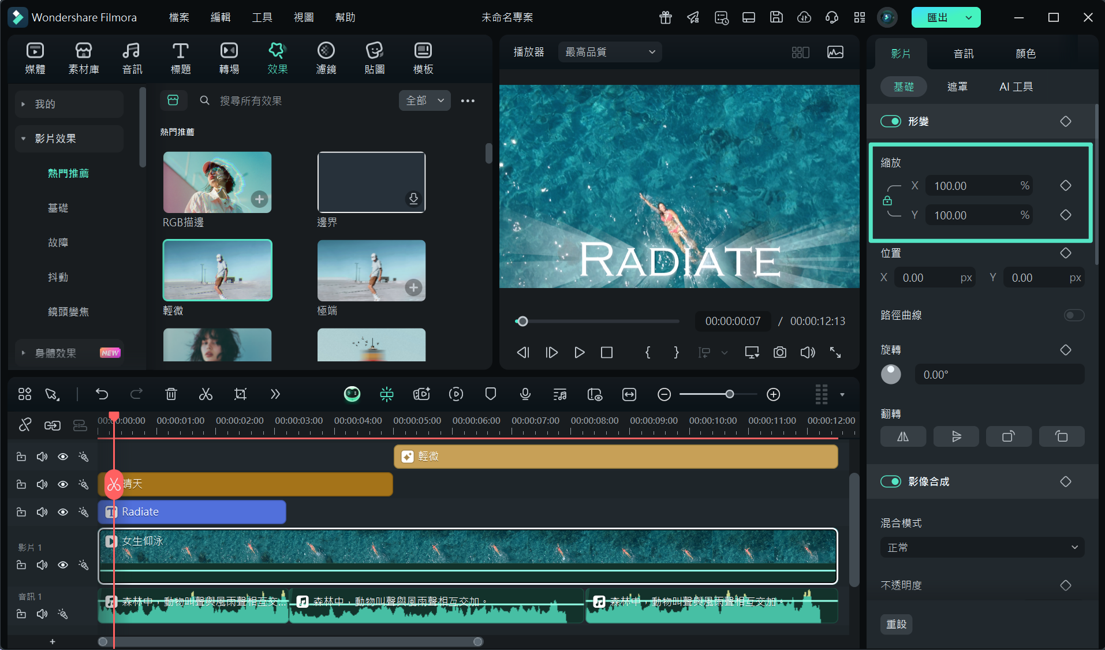Screen dimensions: 1105x650
Task: Switch to the 顏色 properties tab
Action: 1026,54
